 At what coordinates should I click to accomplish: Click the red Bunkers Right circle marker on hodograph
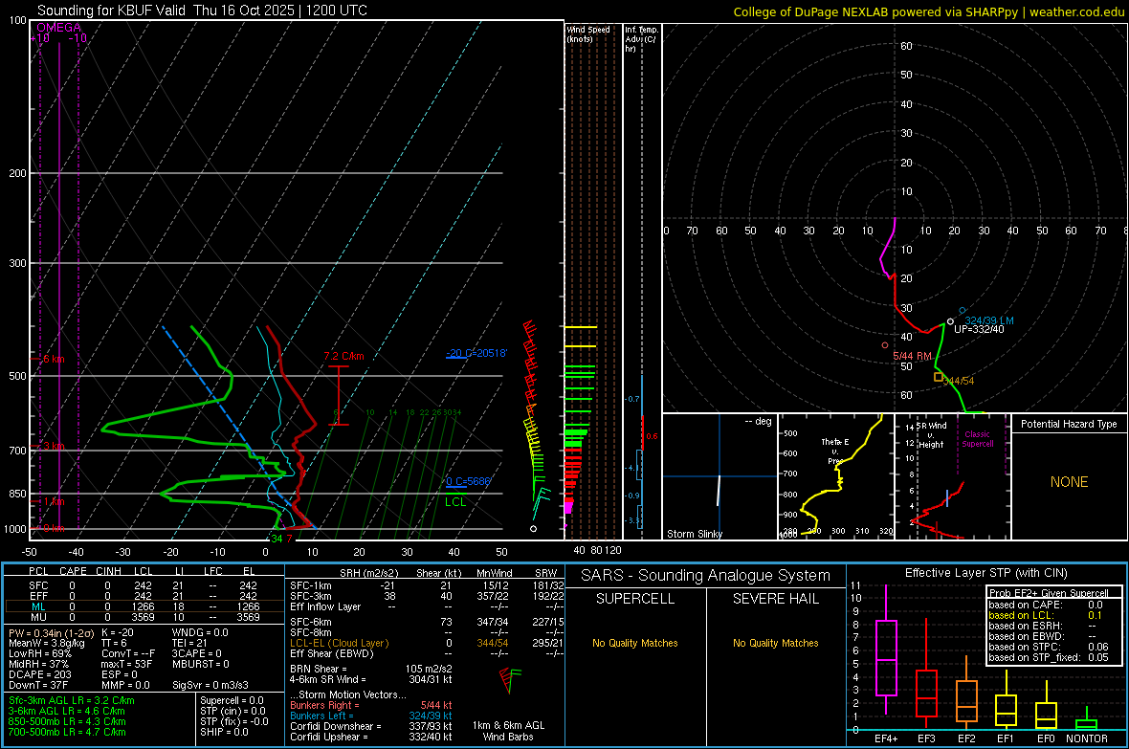tap(885, 345)
